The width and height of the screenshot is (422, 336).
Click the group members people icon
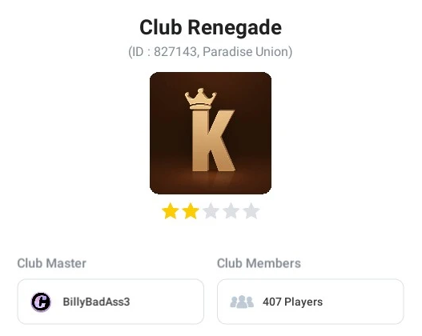click(x=242, y=302)
